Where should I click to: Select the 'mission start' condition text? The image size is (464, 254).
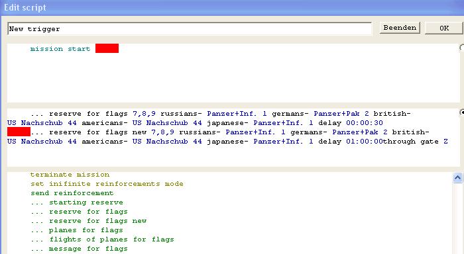coord(60,49)
